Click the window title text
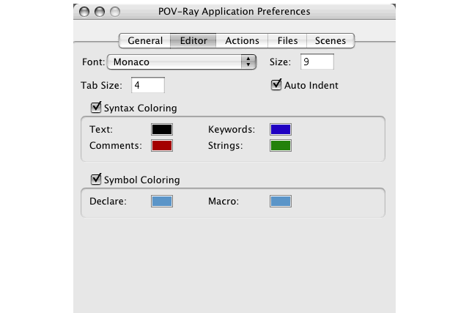Screen dimensions: 469x313 point(234,12)
